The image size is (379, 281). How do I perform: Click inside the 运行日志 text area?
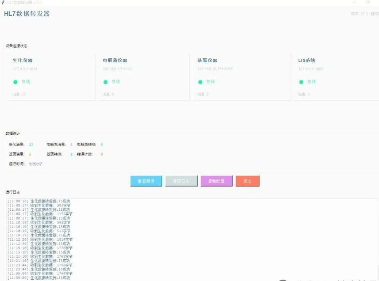pyautogui.click(x=190, y=239)
